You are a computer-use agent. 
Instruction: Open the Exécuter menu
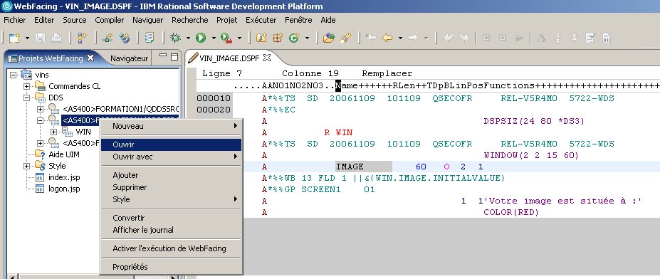(x=261, y=20)
